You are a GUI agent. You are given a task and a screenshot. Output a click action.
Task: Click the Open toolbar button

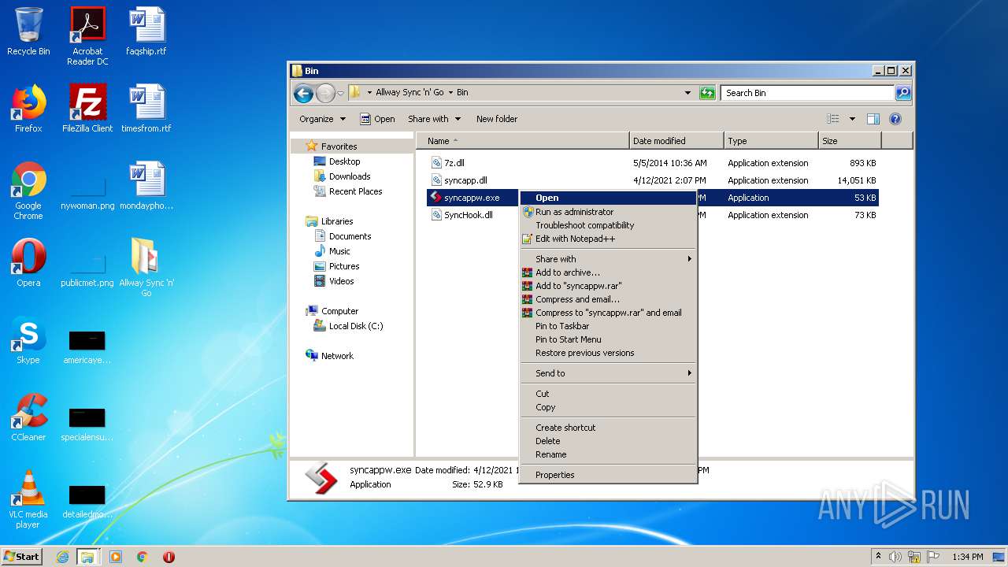click(377, 119)
